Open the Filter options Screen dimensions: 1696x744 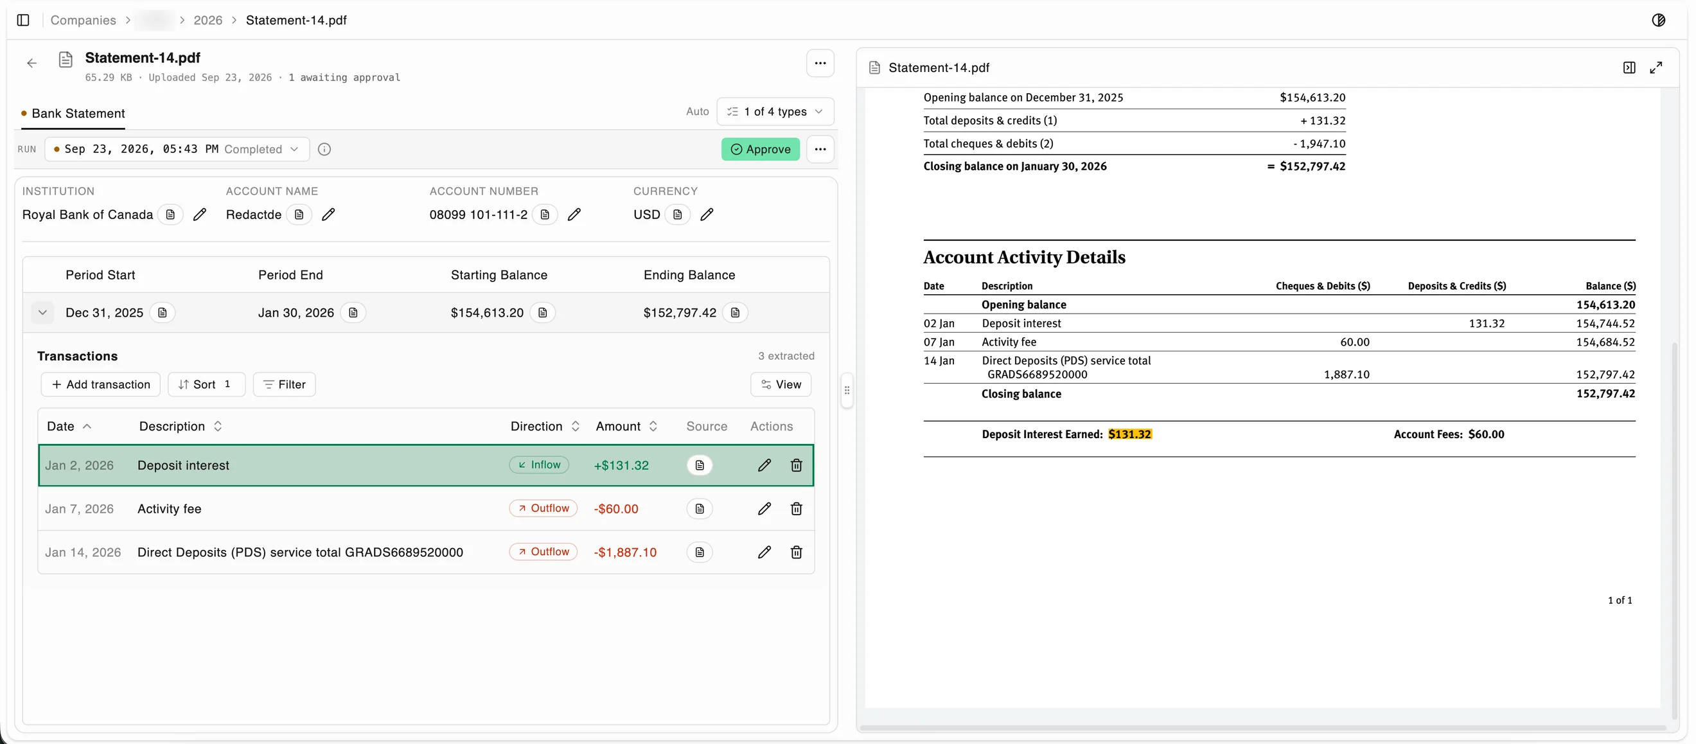click(x=284, y=384)
